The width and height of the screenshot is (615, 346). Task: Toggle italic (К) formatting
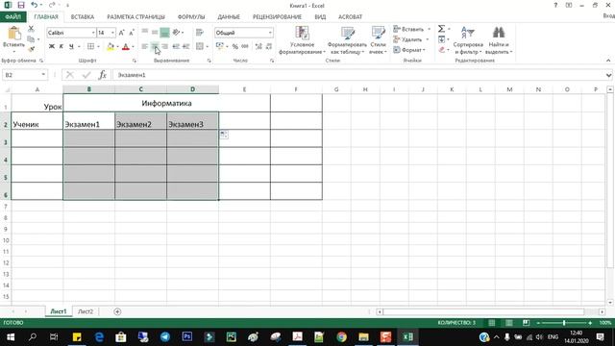(61, 46)
